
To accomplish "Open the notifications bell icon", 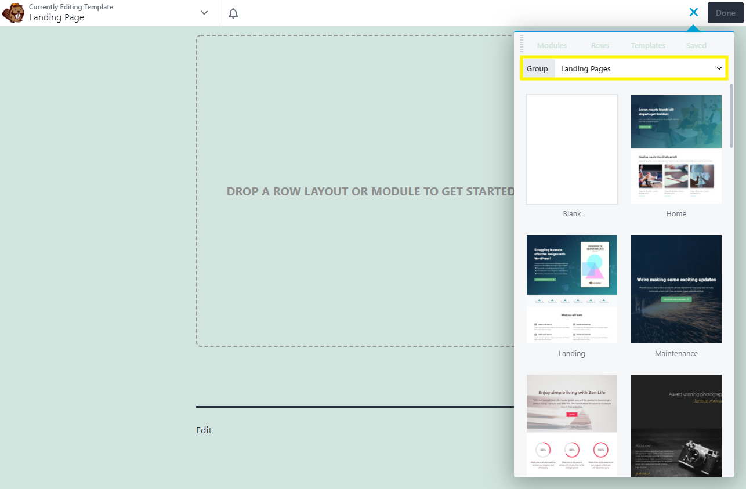I will tap(233, 12).
